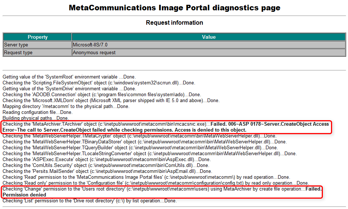Click the 'ComUtils.Security' object check line
This screenshot has width=348, height=209.
click(x=106, y=166)
